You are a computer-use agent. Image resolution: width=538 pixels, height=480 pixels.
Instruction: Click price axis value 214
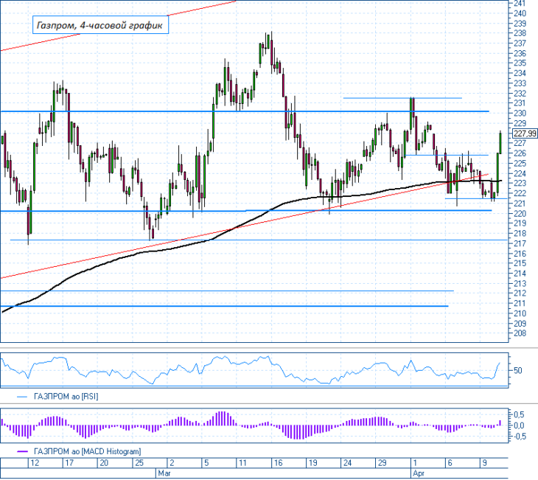pos(520,274)
